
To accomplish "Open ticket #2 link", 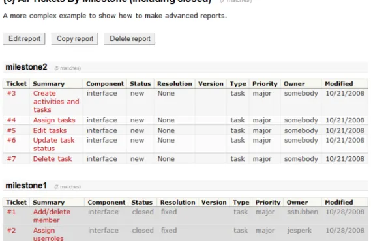I will point(11,230).
